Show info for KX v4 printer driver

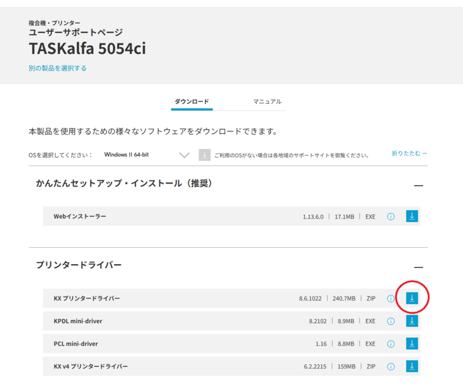tap(391, 366)
